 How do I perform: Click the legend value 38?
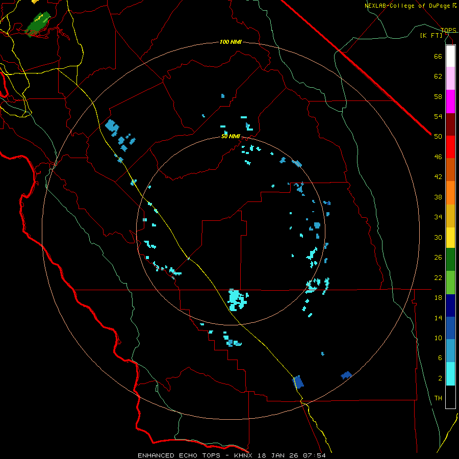[x=438, y=197]
